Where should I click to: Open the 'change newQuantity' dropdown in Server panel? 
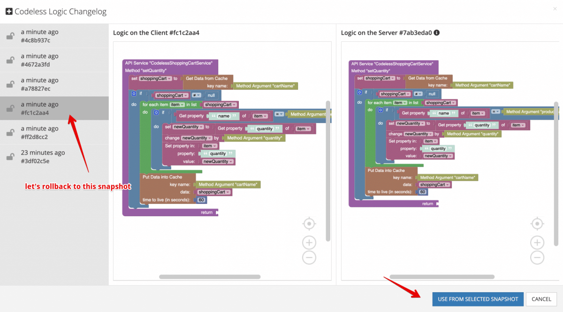(418, 134)
